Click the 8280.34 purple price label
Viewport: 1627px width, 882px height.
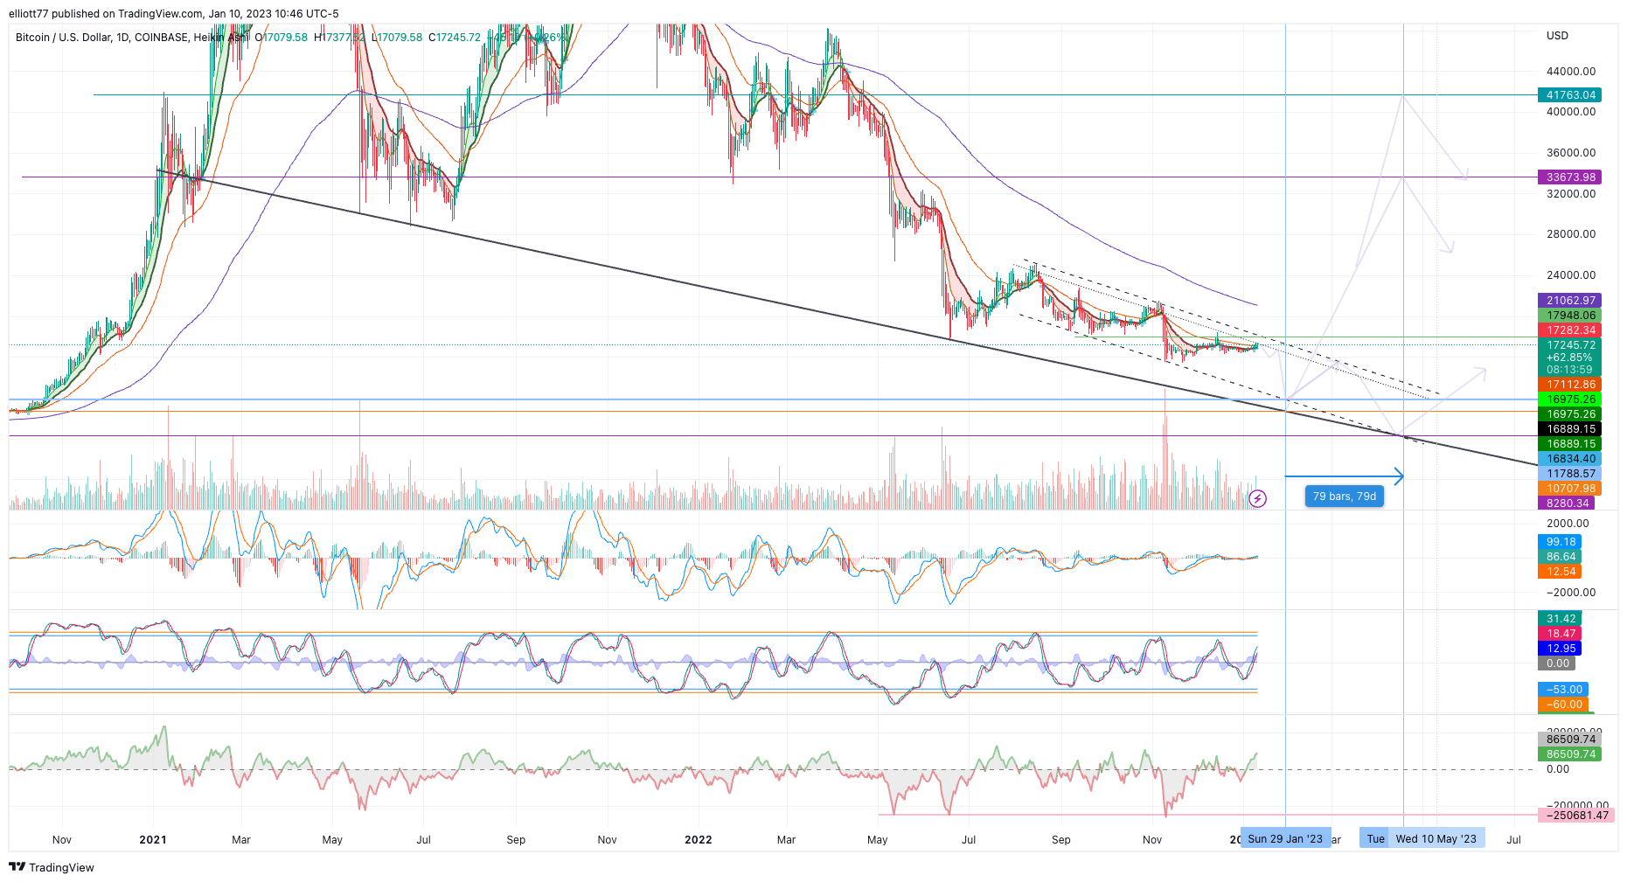pos(1567,504)
